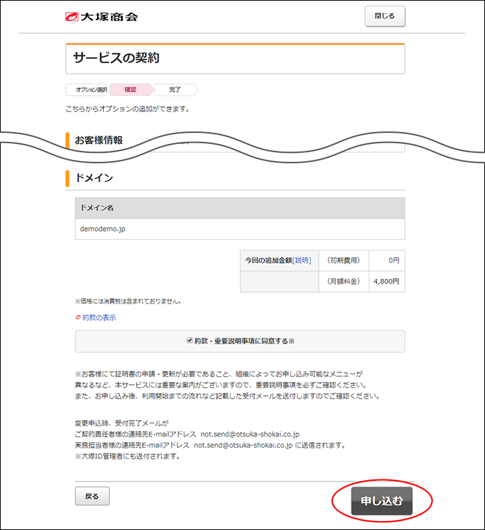Click the (月額料金) label cell
Viewport: 485px width, 530px height.
344,281
